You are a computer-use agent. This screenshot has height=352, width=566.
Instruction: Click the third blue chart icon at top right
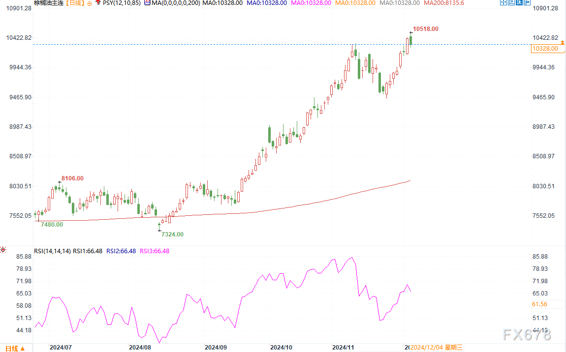click(x=521, y=3)
